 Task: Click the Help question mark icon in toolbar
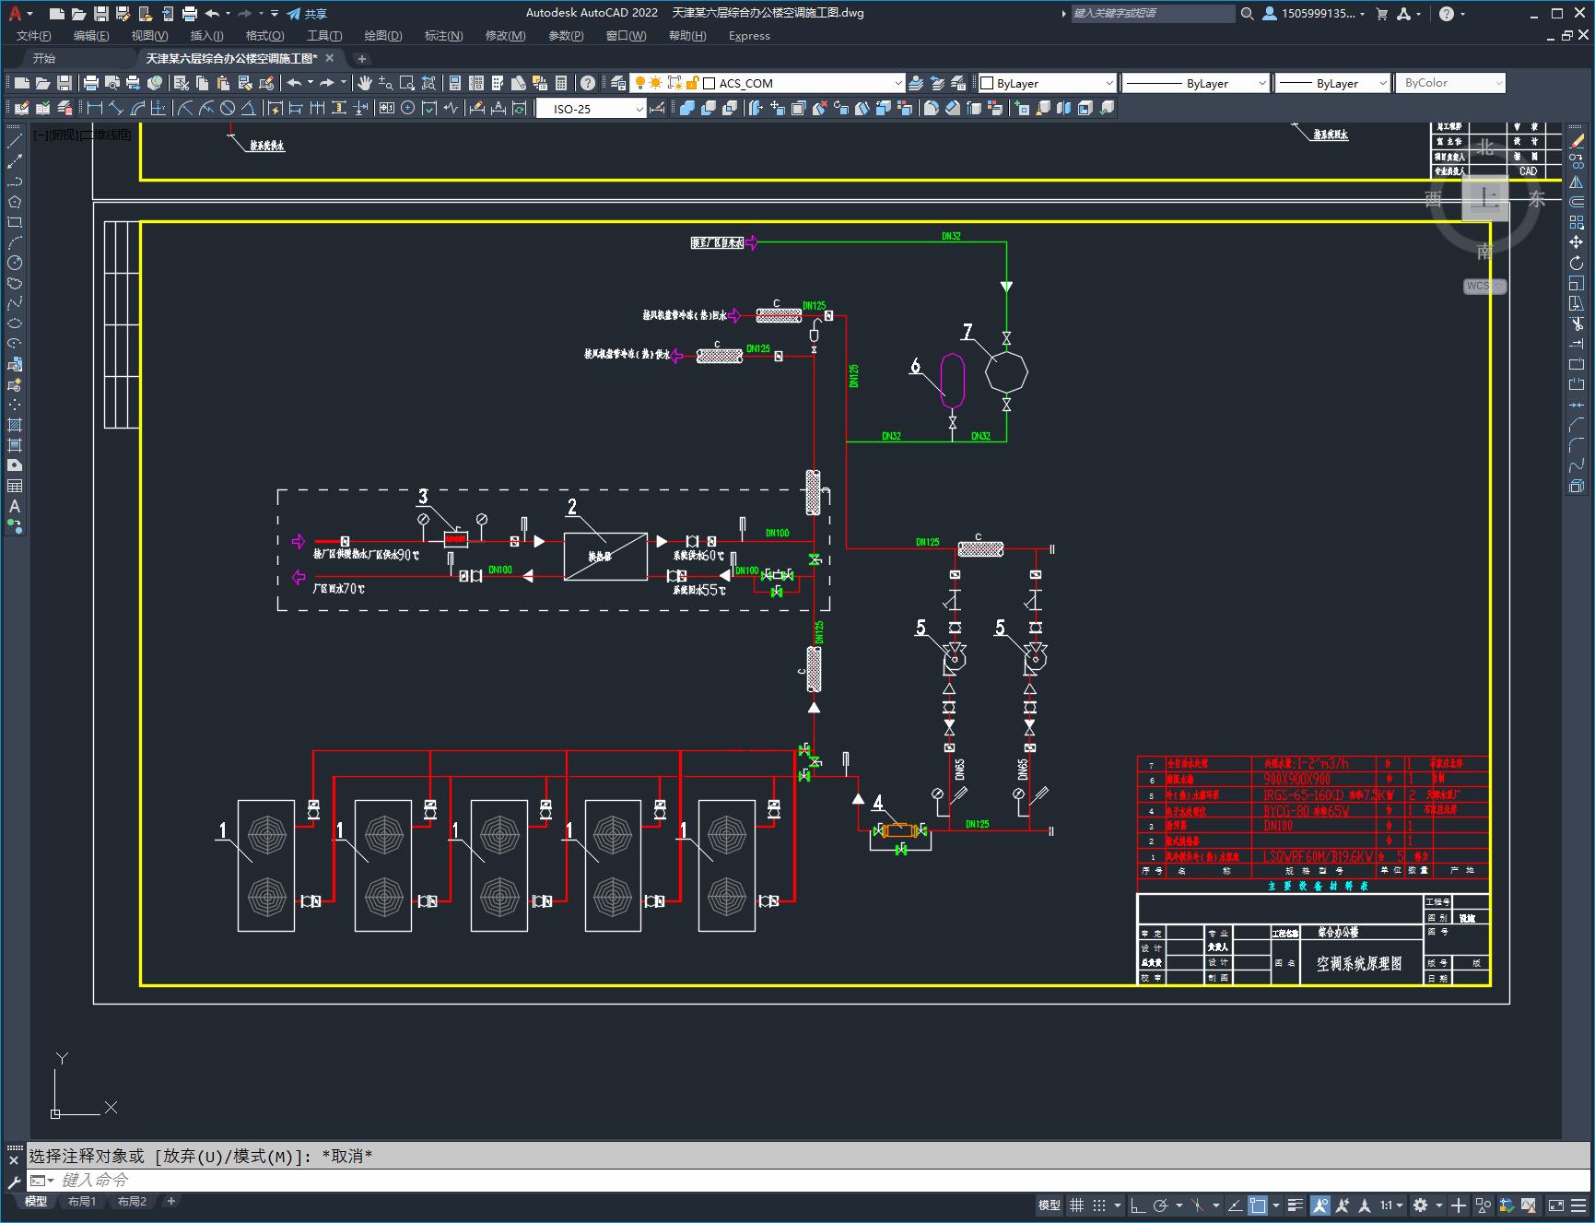coord(588,83)
